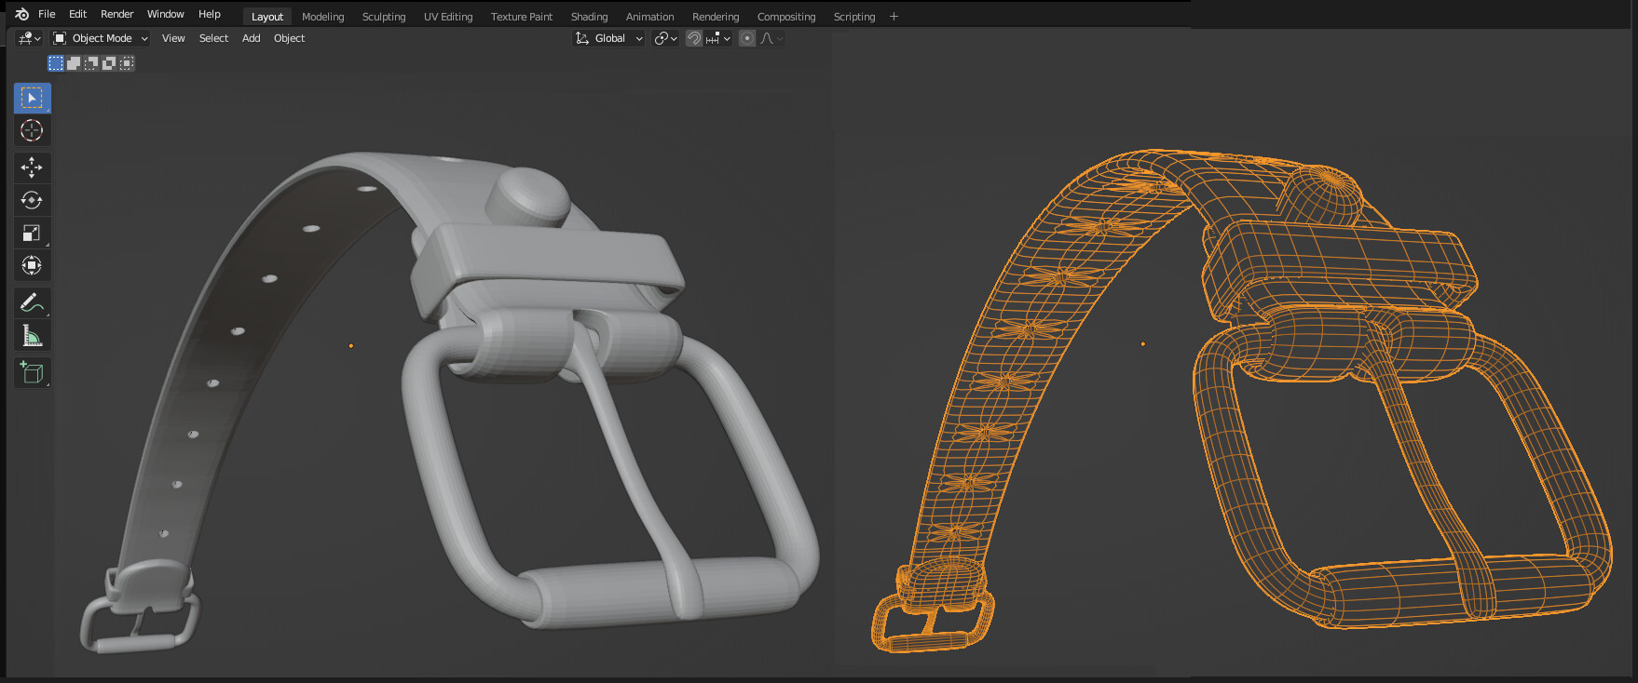Activate the Rotate tool
Image resolution: width=1638 pixels, height=683 pixels.
[x=32, y=200]
